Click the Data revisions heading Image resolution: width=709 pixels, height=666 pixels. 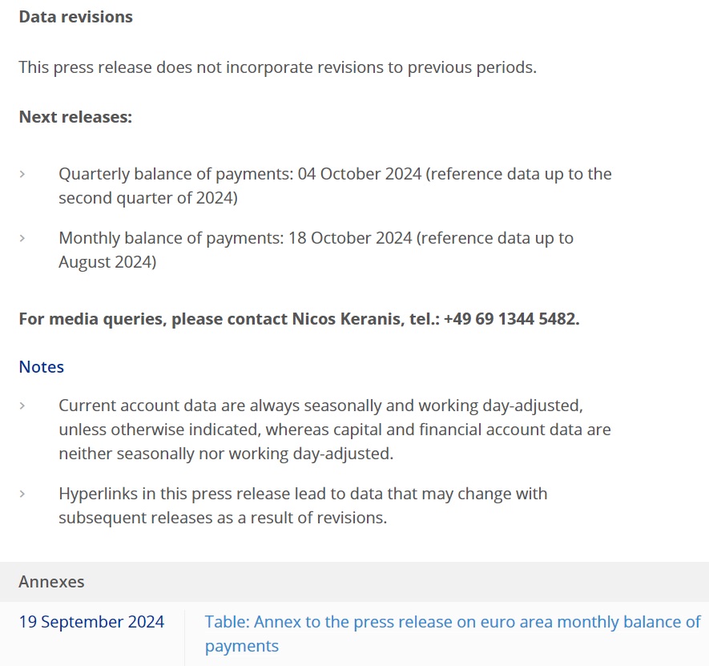(76, 17)
